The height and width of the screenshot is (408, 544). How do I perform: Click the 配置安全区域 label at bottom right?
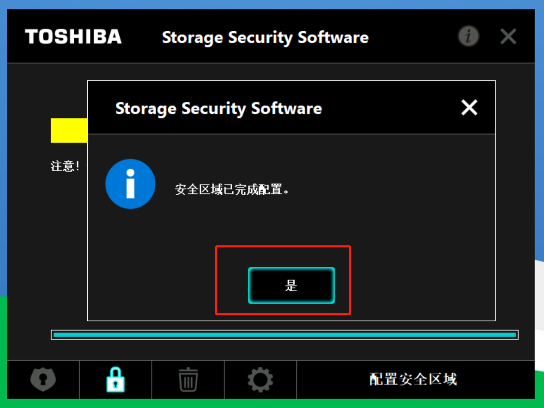(413, 379)
